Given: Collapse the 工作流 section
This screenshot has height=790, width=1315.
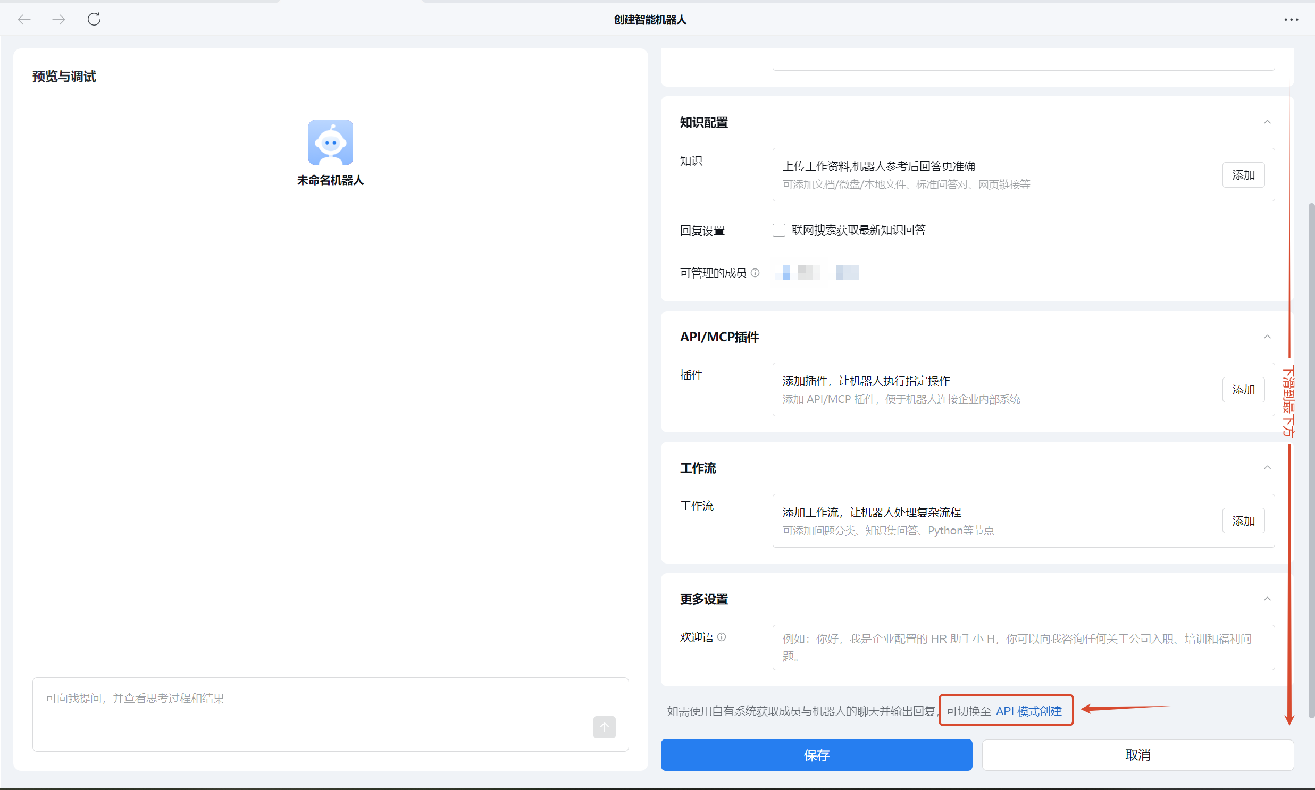Looking at the screenshot, I should click(1267, 467).
